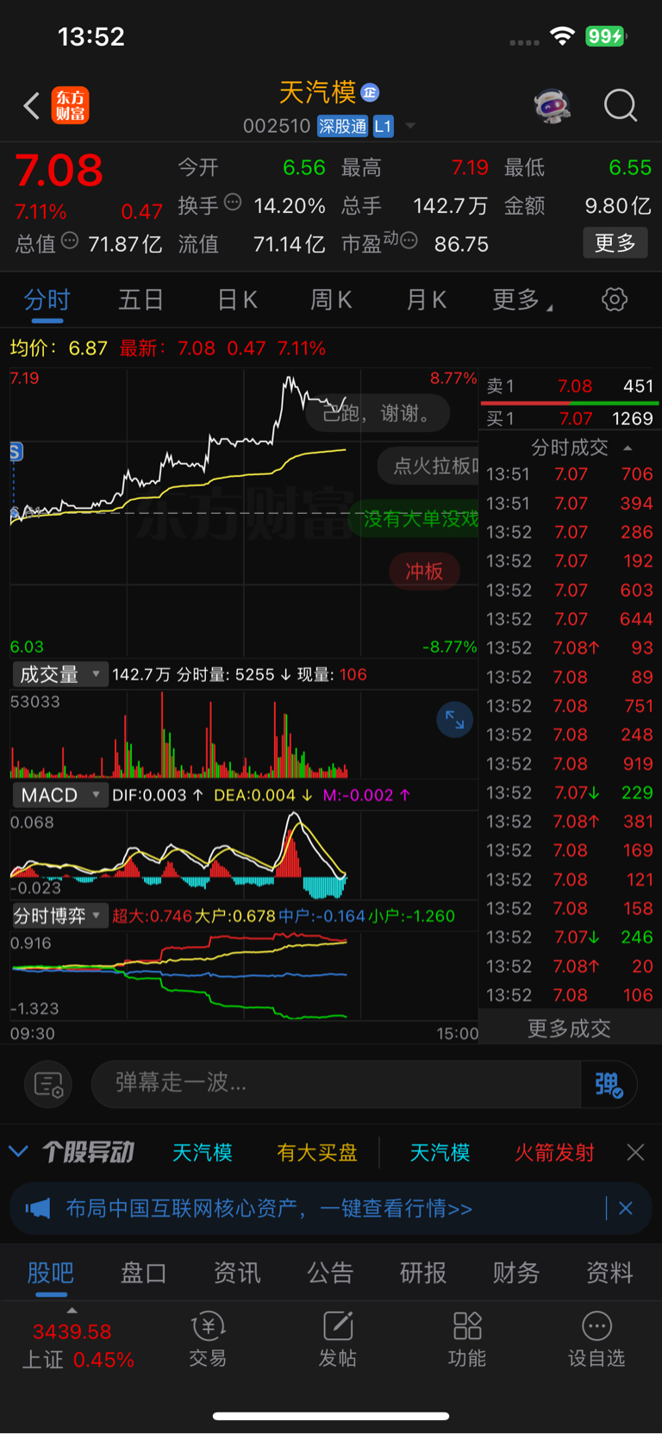Open 资讯 tab

coord(237,1273)
